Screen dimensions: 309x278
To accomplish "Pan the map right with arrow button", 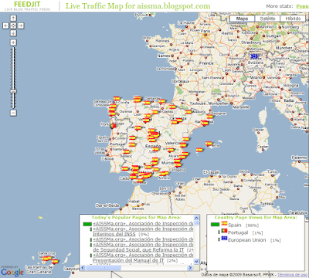I will coord(21,25).
